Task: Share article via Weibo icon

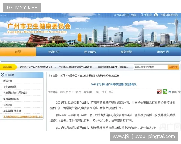Action: pyautogui.click(x=159, y=91)
